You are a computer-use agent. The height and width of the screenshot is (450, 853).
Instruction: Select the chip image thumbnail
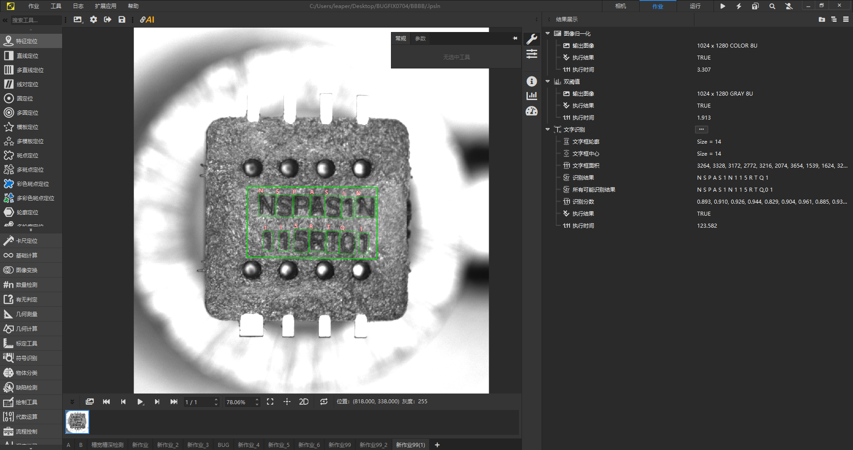point(77,422)
